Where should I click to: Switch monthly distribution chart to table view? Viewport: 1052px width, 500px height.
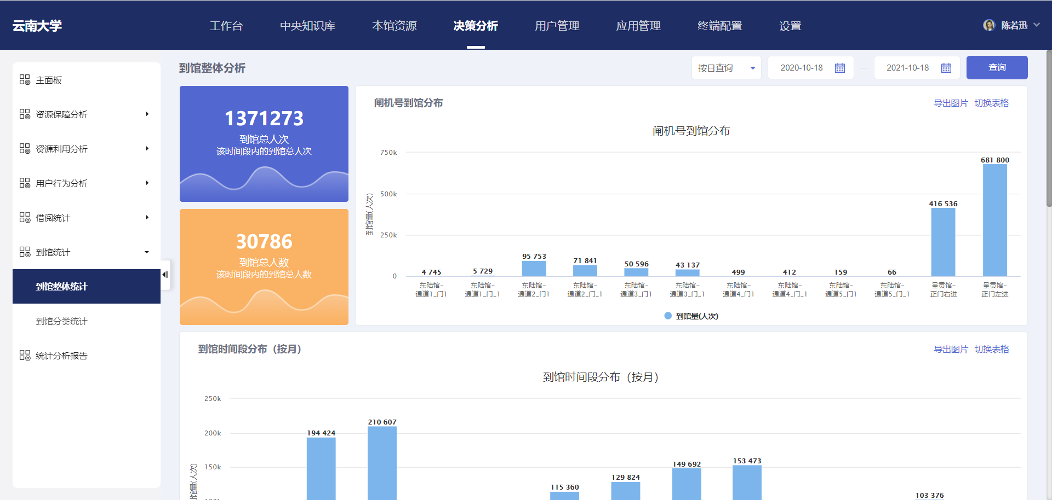coord(991,350)
